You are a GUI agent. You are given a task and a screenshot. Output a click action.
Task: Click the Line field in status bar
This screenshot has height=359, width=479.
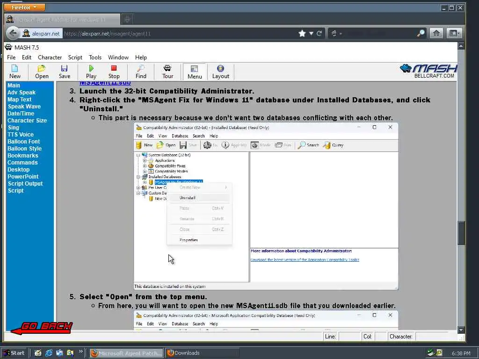click(x=349, y=337)
